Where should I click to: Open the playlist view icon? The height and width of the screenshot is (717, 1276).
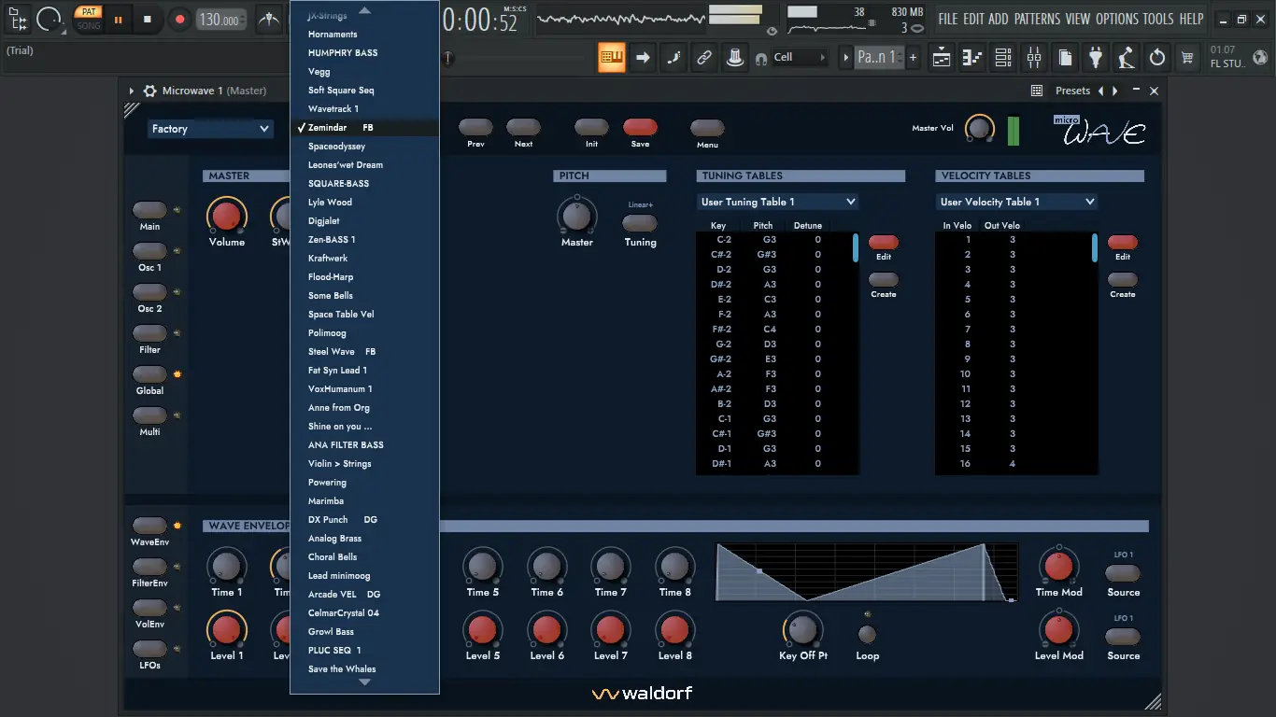tap(942, 57)
